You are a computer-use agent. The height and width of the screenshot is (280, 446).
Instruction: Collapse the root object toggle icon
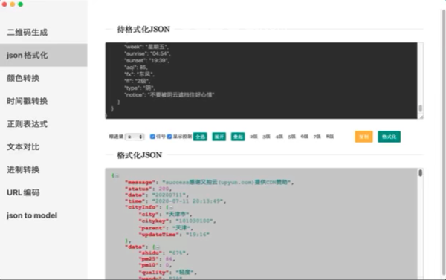[x=117, y=176]
